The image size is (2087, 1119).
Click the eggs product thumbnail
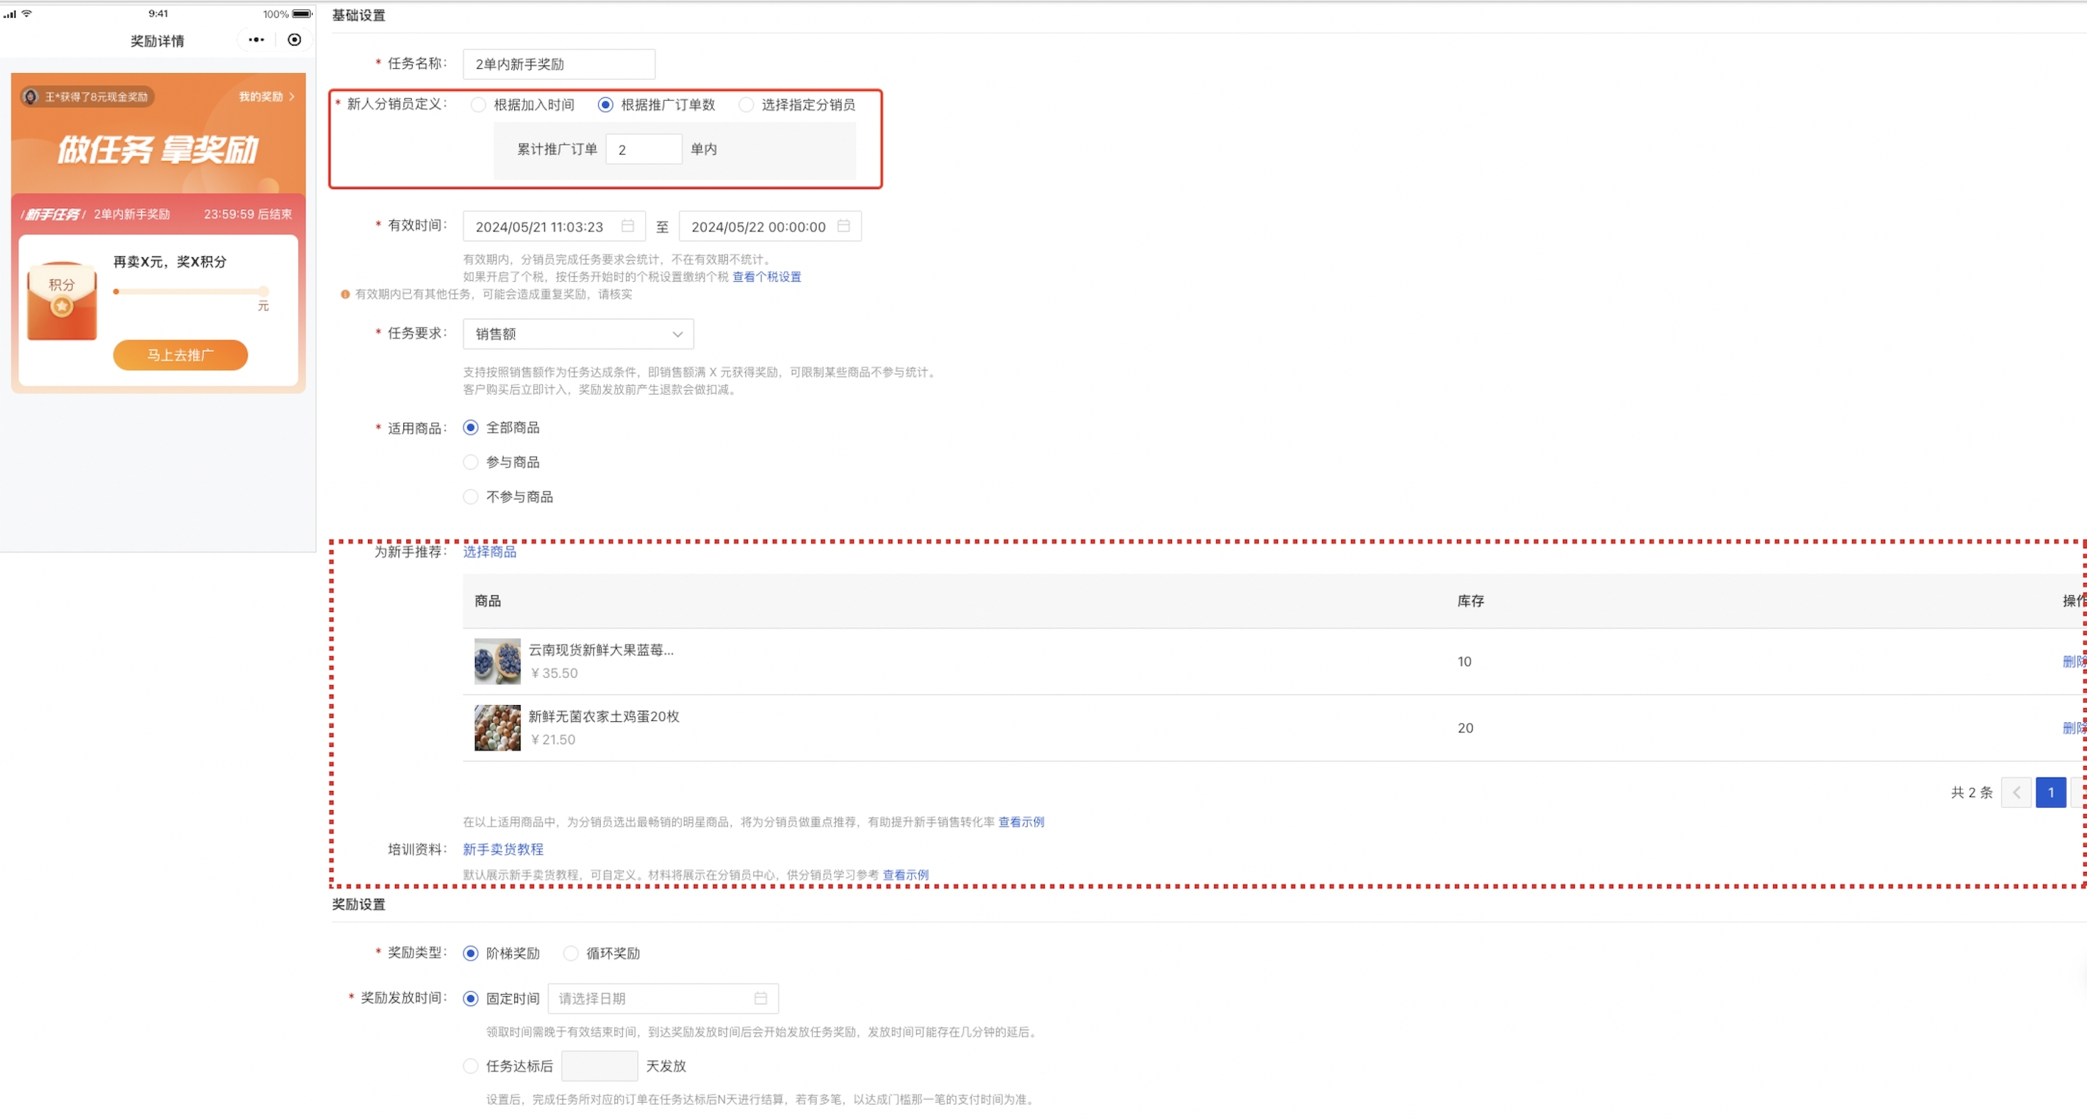click(497, 727)
